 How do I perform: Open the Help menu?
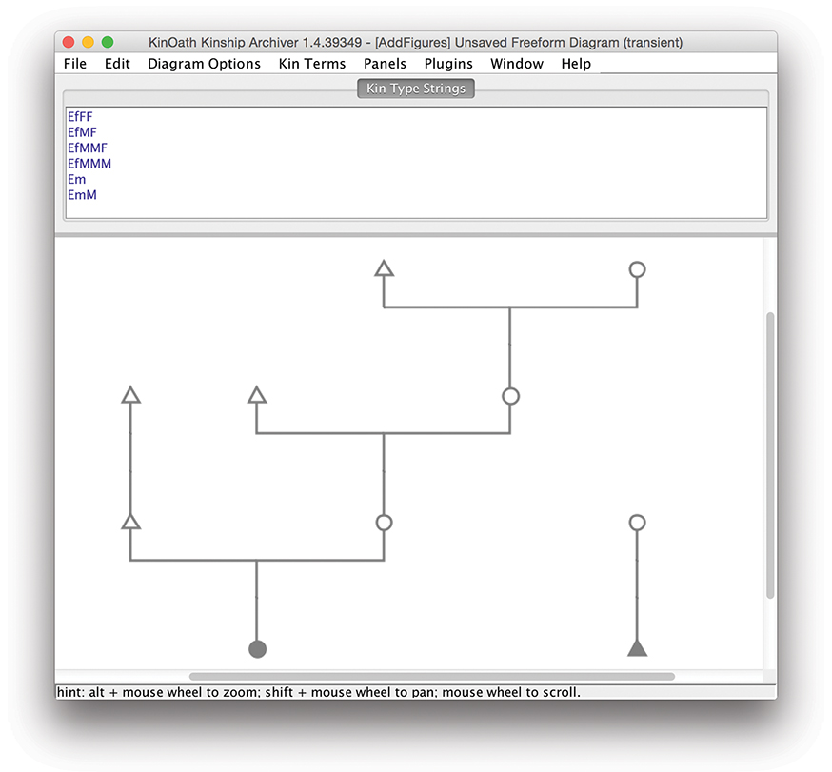coord(576,64)
